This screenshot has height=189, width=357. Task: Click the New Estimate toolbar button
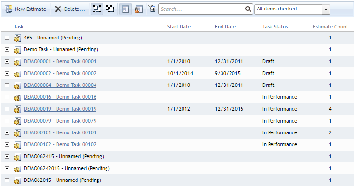pyautogui.click(x=26, y=9)
